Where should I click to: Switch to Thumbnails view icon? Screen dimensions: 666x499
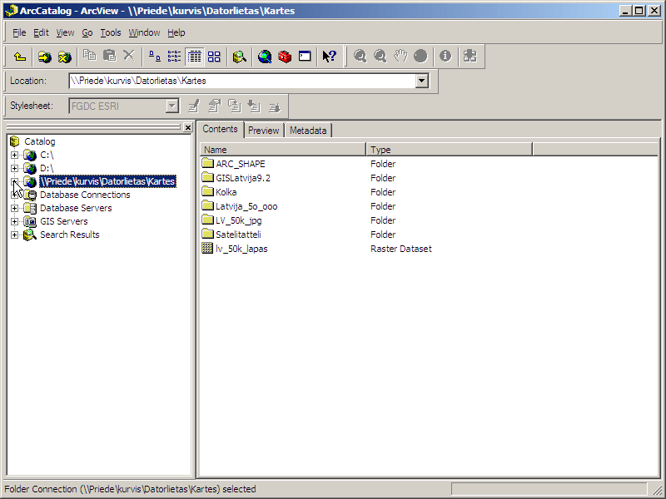(x=214, y=56)
